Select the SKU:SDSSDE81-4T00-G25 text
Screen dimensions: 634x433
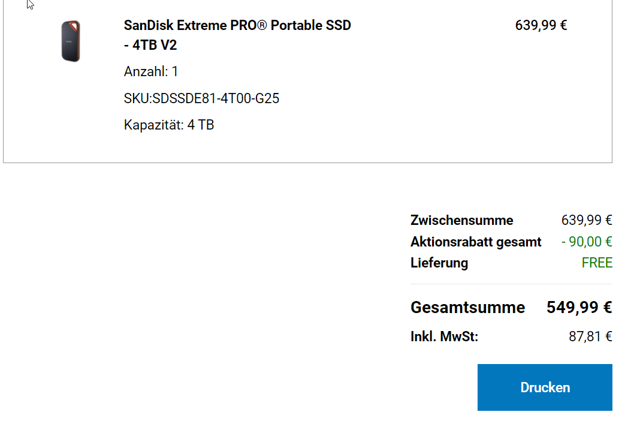pos(201,98)
